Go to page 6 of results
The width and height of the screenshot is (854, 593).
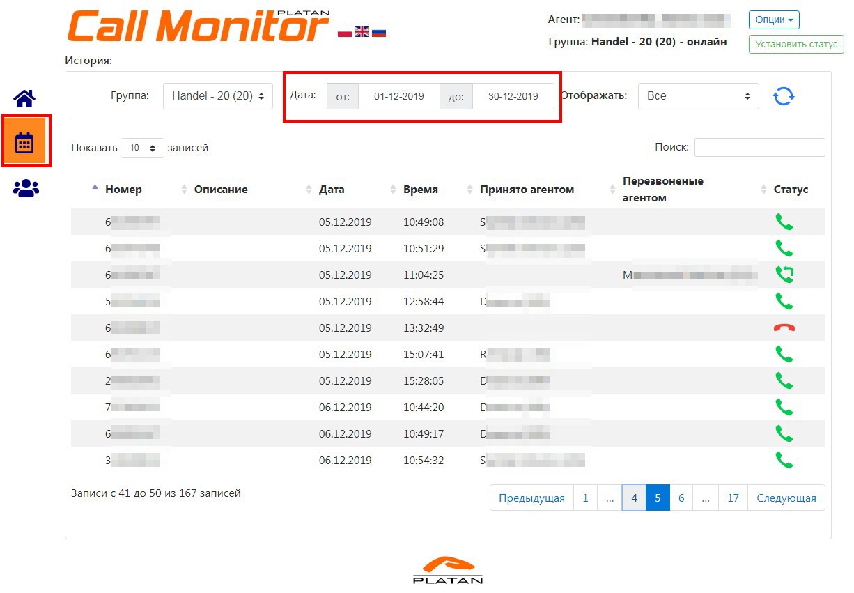coord(681,498)
